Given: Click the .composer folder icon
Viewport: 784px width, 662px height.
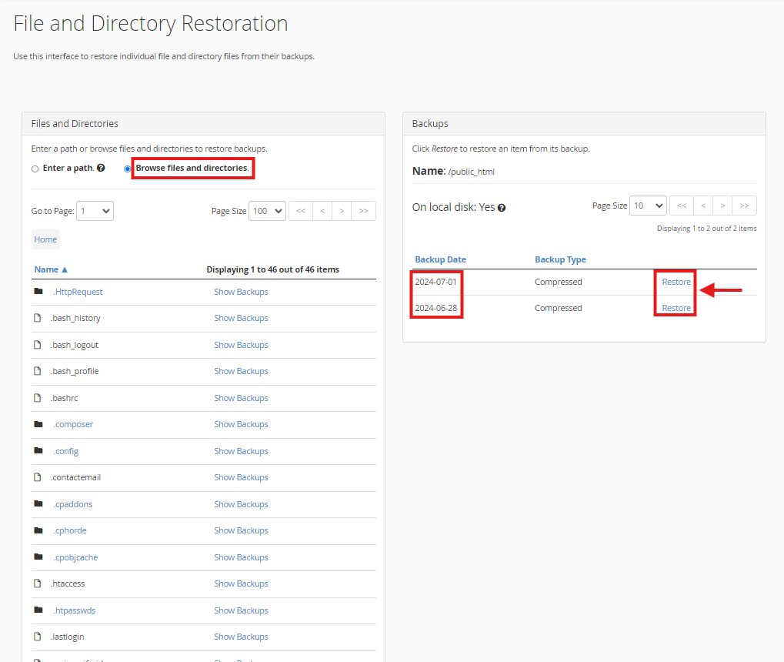Looking at the screenshot, I should point(38,424).
